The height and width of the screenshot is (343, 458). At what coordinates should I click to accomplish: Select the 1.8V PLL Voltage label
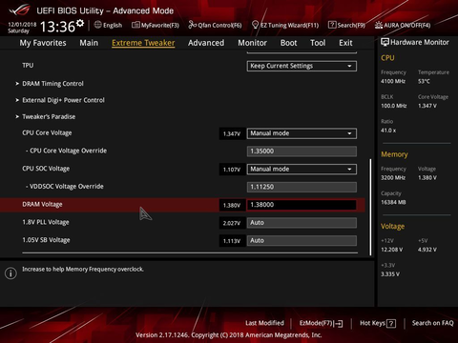pyautogui.click(x=46, y=222)
